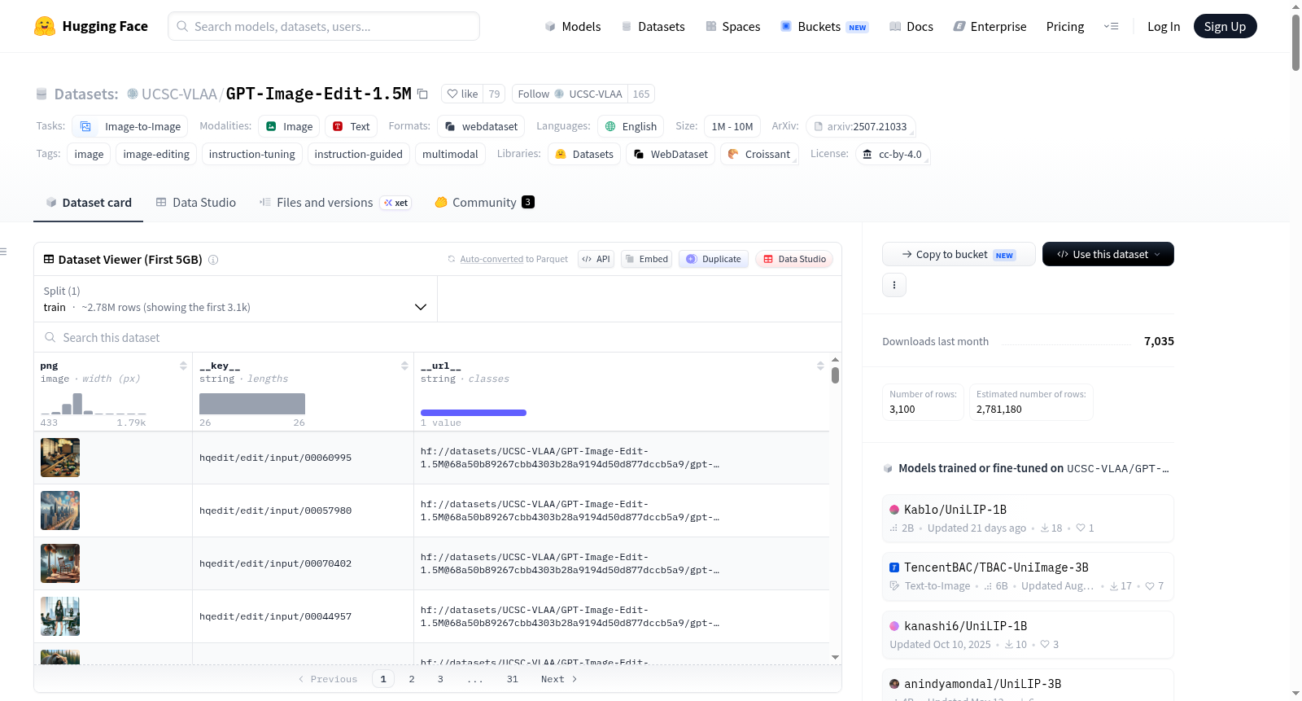This screenshot has height=701, width=1302.
Task: Open thumbnail for row 00044957
Action: click(60, 616)
